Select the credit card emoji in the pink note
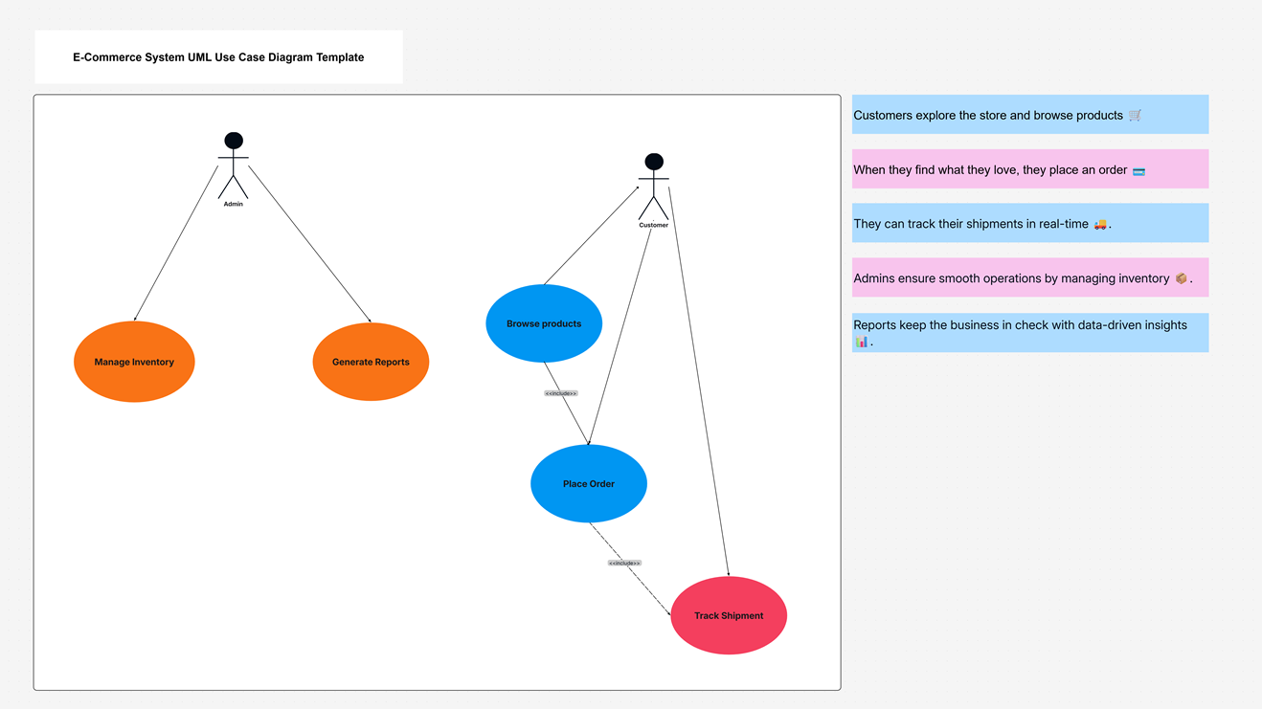This screenshot has width=1262, height=709. coord(1138,168)
